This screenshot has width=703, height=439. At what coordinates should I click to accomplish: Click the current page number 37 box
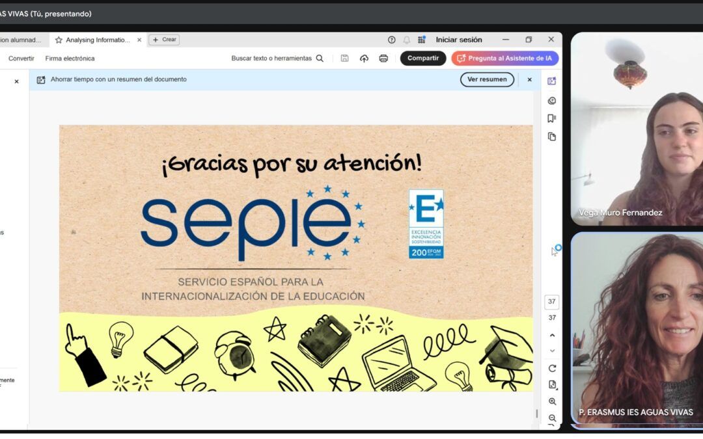click(552, 302)
